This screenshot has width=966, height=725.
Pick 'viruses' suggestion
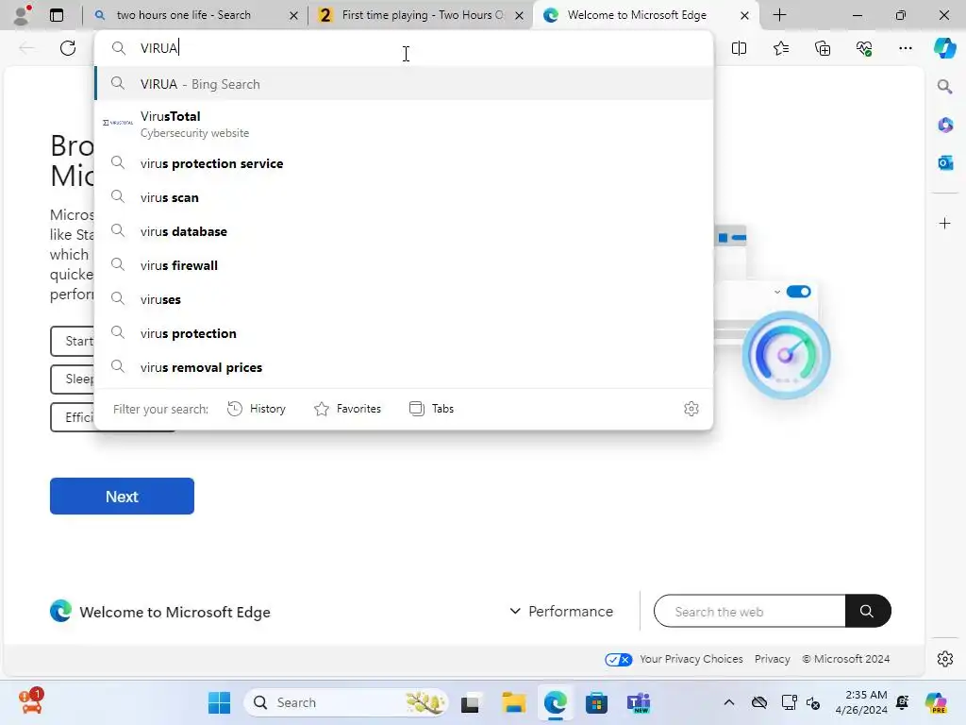point(404,299)
